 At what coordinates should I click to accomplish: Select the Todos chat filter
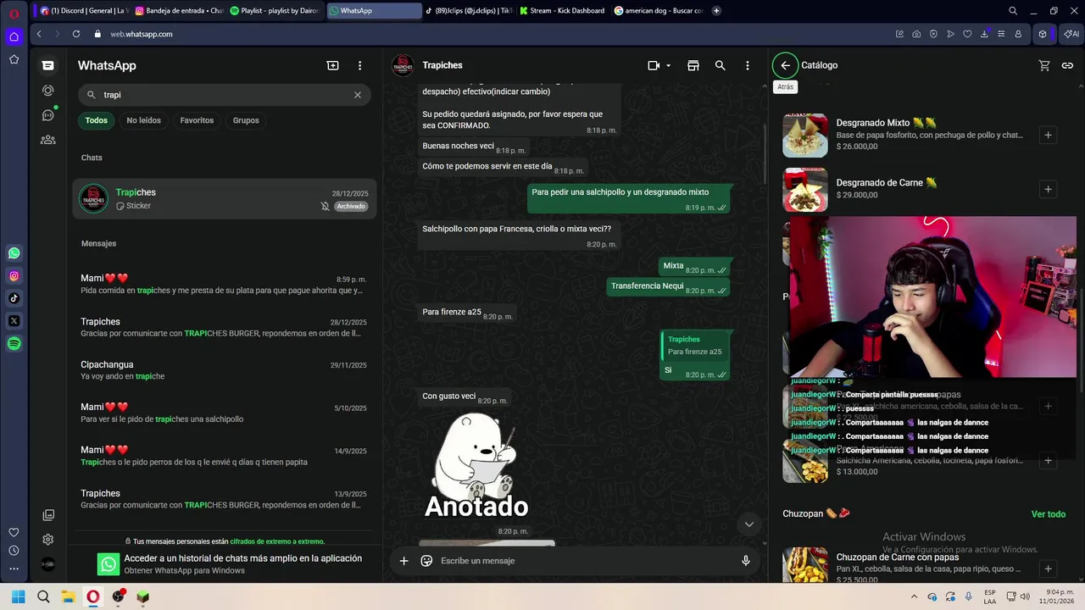(x=97, y=120)
